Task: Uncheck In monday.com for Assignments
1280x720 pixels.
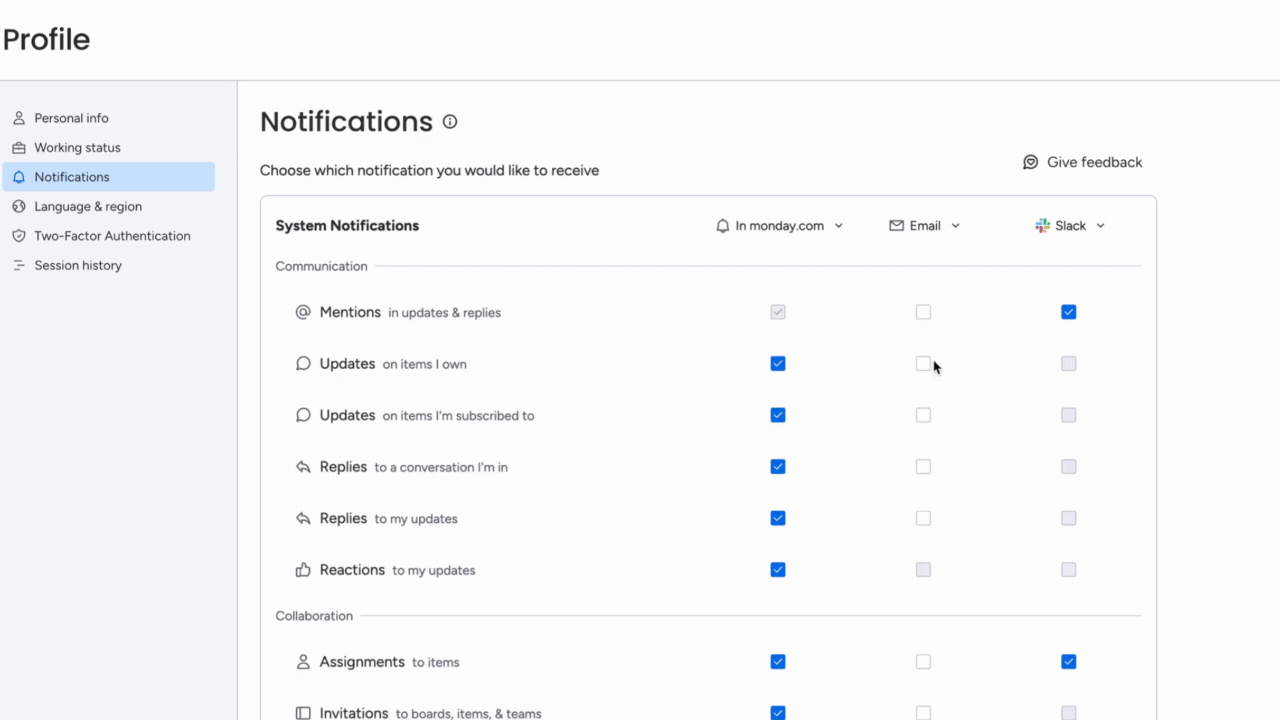Action: point(778,661)
